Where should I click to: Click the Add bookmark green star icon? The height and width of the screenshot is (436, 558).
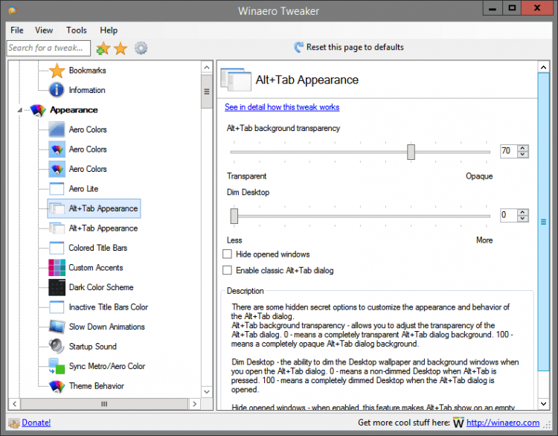tap(103, 48)
